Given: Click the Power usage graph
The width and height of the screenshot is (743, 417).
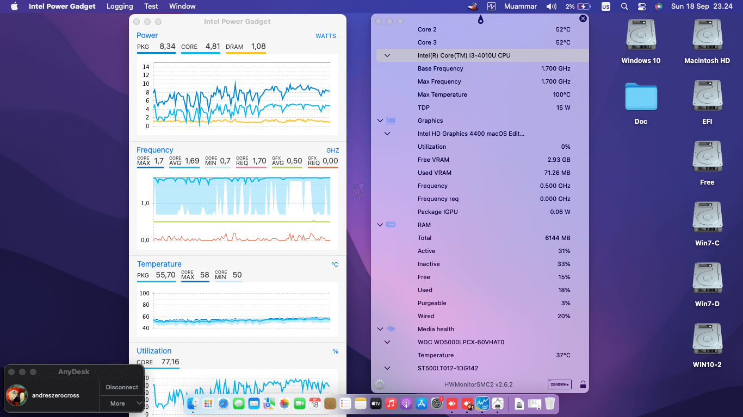Looking at the screenshot, I should tap(238, 94).
